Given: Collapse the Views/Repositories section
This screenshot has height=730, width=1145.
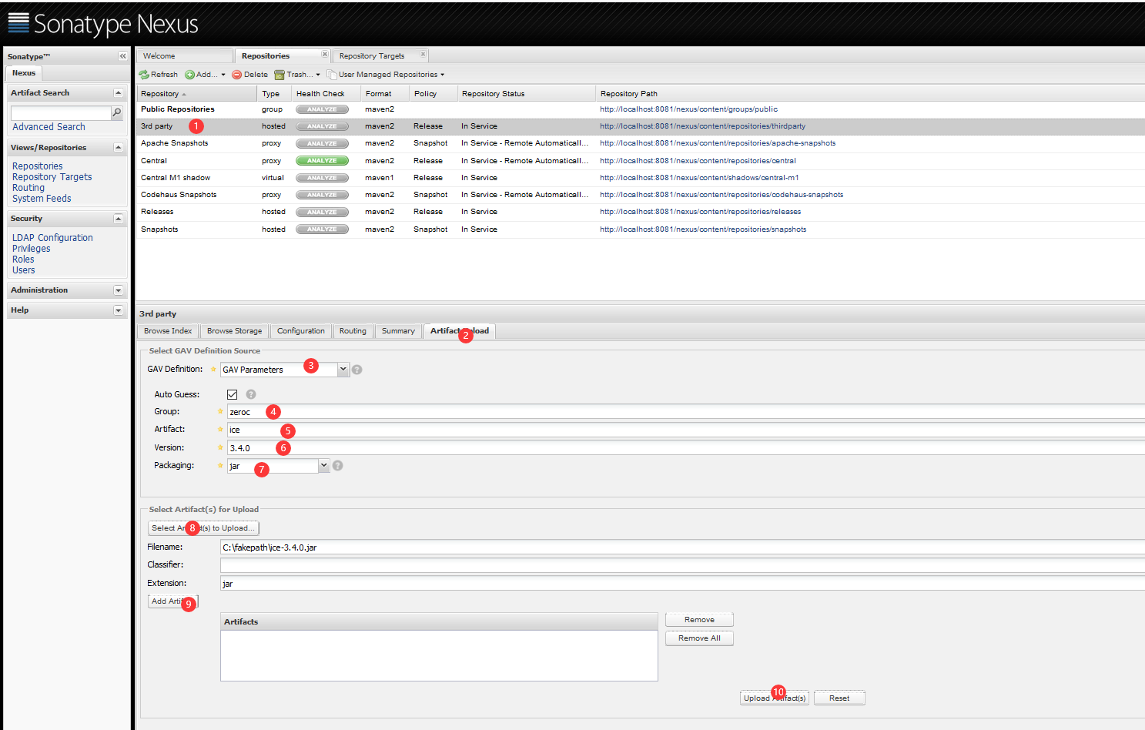Looking at the screenshot, I should tap(118, 148).
